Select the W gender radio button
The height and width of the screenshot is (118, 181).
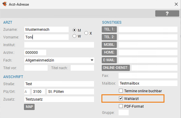point(74,36)
